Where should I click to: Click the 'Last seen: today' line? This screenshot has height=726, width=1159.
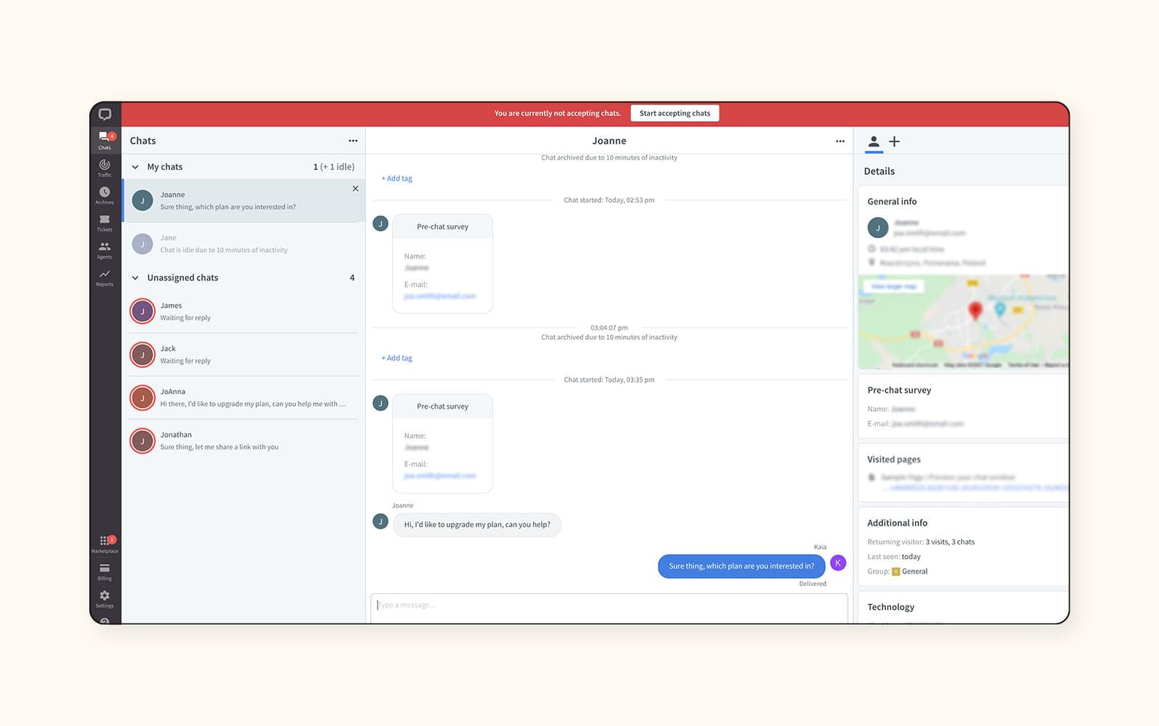894,557
